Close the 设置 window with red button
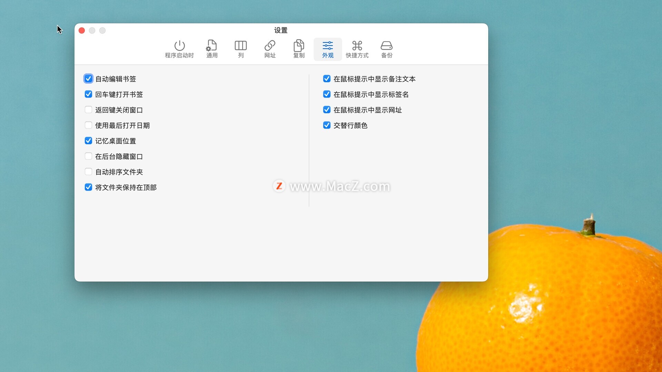Image resolution: width=662 pixels, height=372 pixels. click(82, 31)
